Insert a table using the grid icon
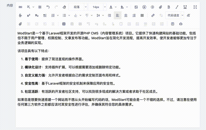206x130 pixels. (64, 24)
